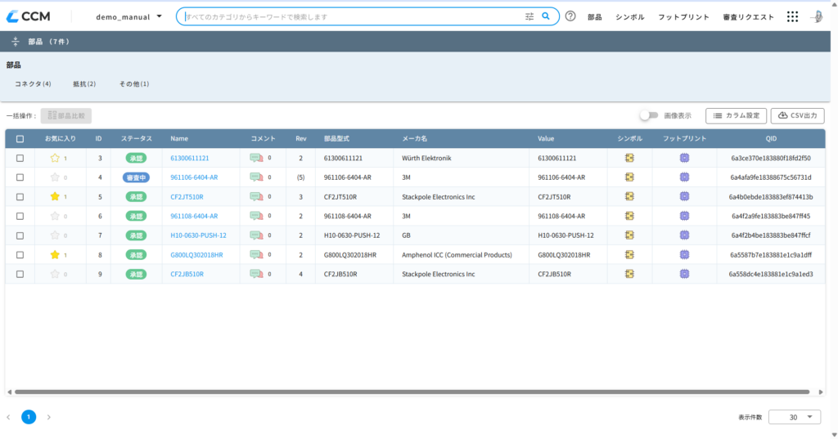Select the コネクタ(4) category filter
The height and width of the screenshot is (439, 838).
point(33,84)
